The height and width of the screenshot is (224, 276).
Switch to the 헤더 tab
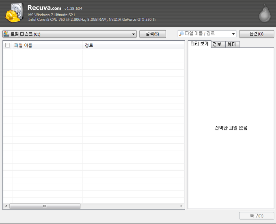click(x=232, y=44)
